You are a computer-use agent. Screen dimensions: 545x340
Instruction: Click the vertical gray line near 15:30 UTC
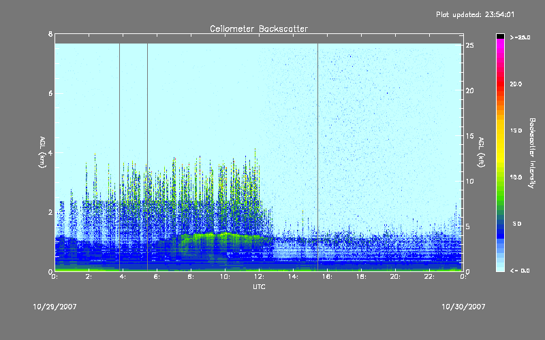click(x=317, y=157)
